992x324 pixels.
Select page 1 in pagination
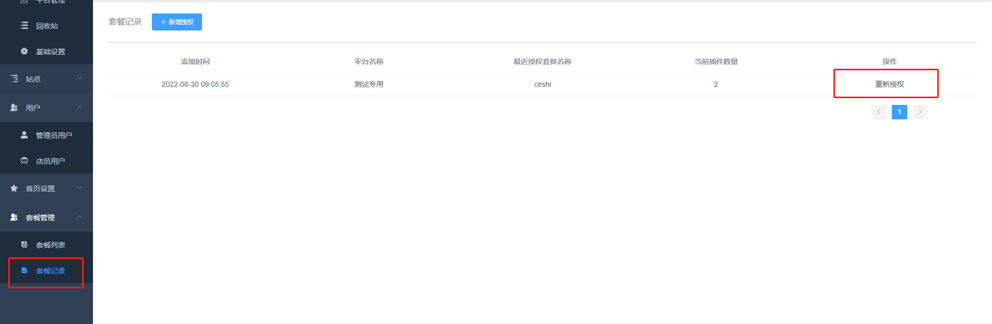pyautogui.click(x=899, y=112)
